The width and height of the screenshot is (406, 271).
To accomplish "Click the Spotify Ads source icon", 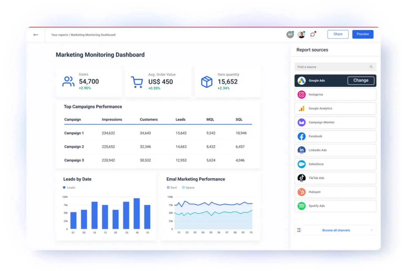I will click(x=301, y=206).
